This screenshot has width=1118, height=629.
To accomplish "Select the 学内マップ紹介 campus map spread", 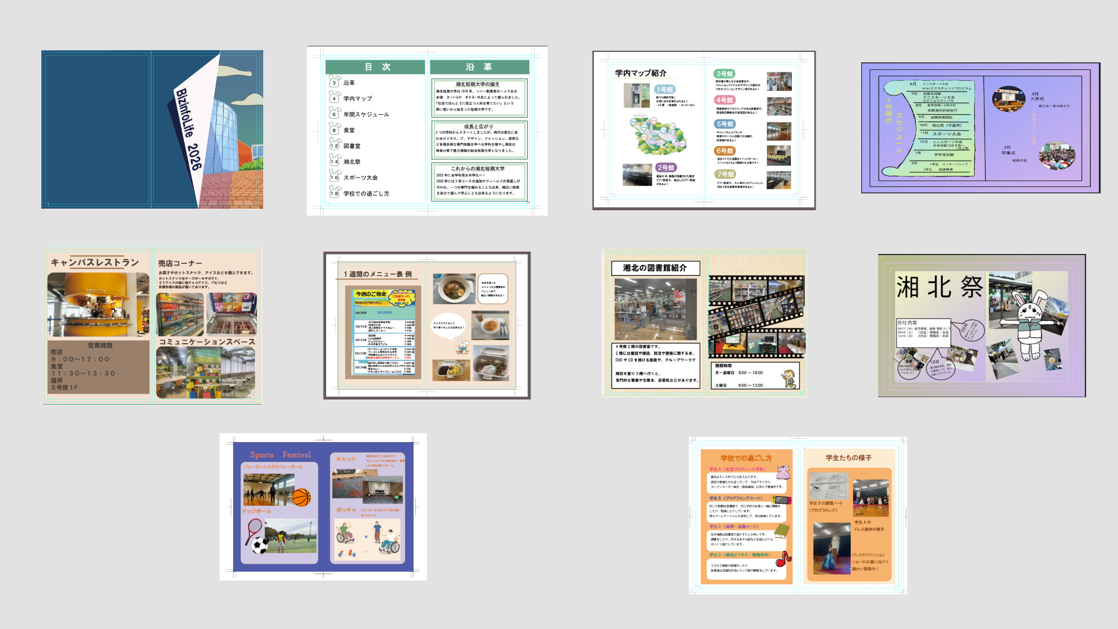I will (x=703, y=130).
